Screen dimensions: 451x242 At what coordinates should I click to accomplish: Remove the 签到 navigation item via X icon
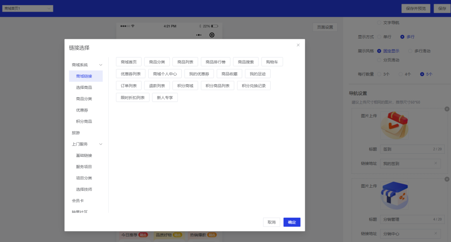point(447,109)
